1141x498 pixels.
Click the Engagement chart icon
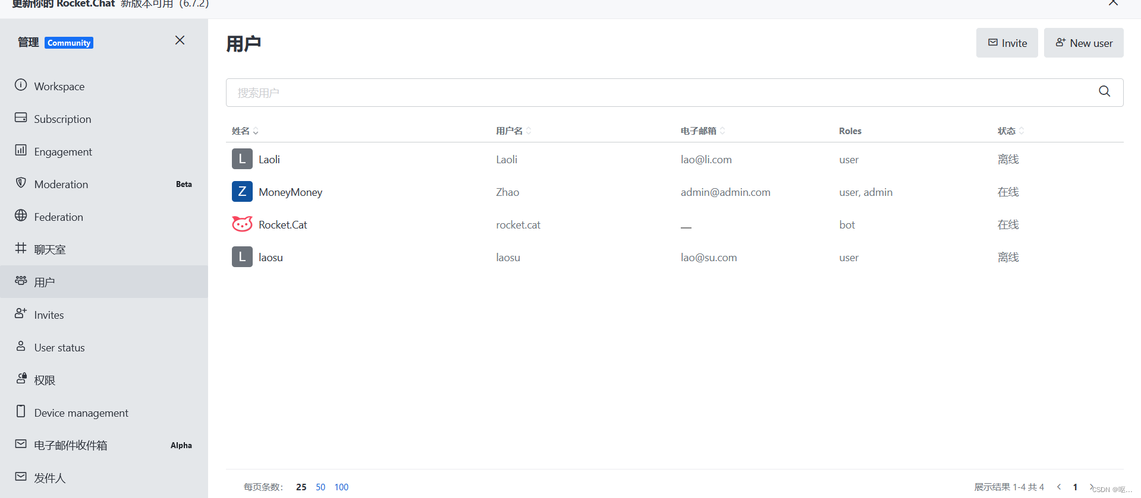click(21, 150)
